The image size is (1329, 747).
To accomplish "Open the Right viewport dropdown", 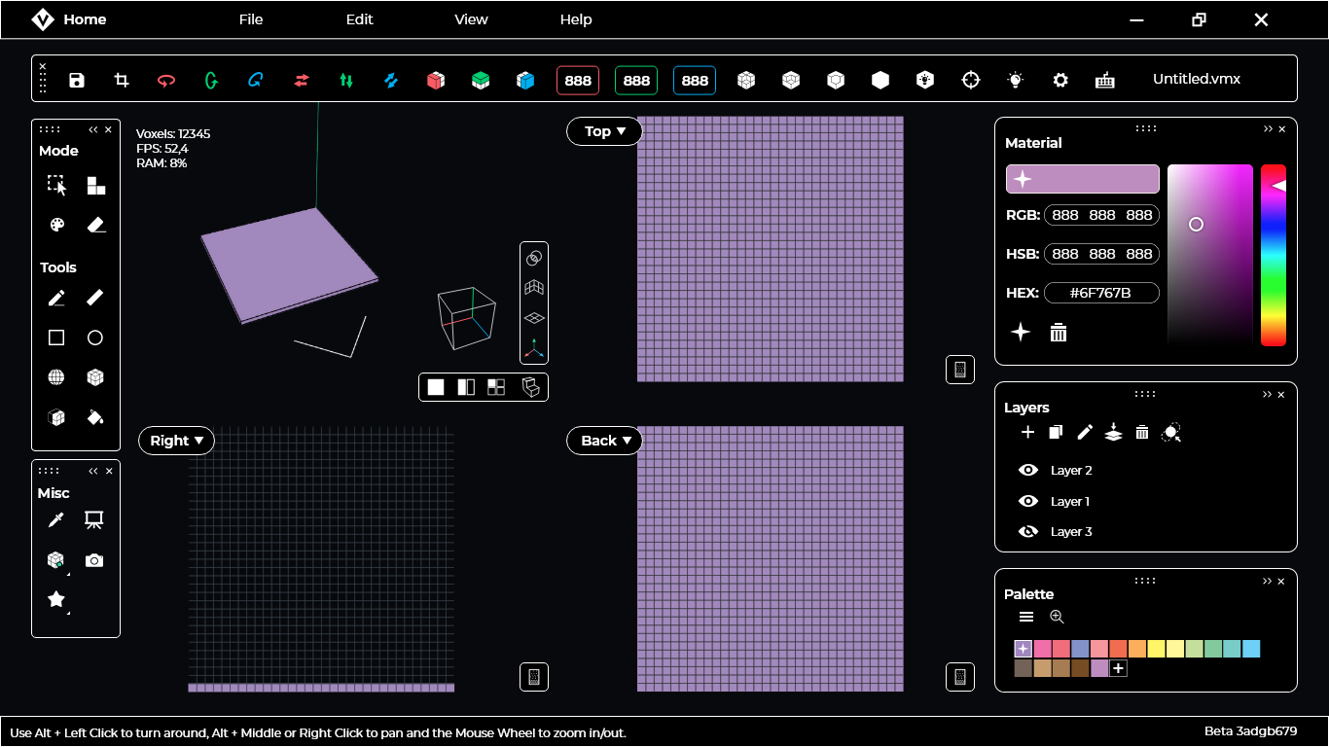I will point(176,440).
